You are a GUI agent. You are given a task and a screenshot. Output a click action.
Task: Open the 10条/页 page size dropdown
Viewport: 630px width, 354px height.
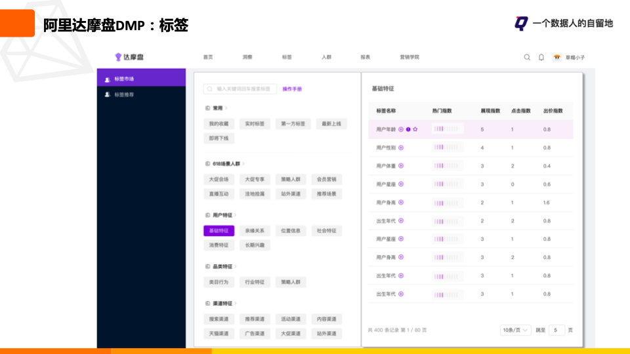click(x=515, y=330)
